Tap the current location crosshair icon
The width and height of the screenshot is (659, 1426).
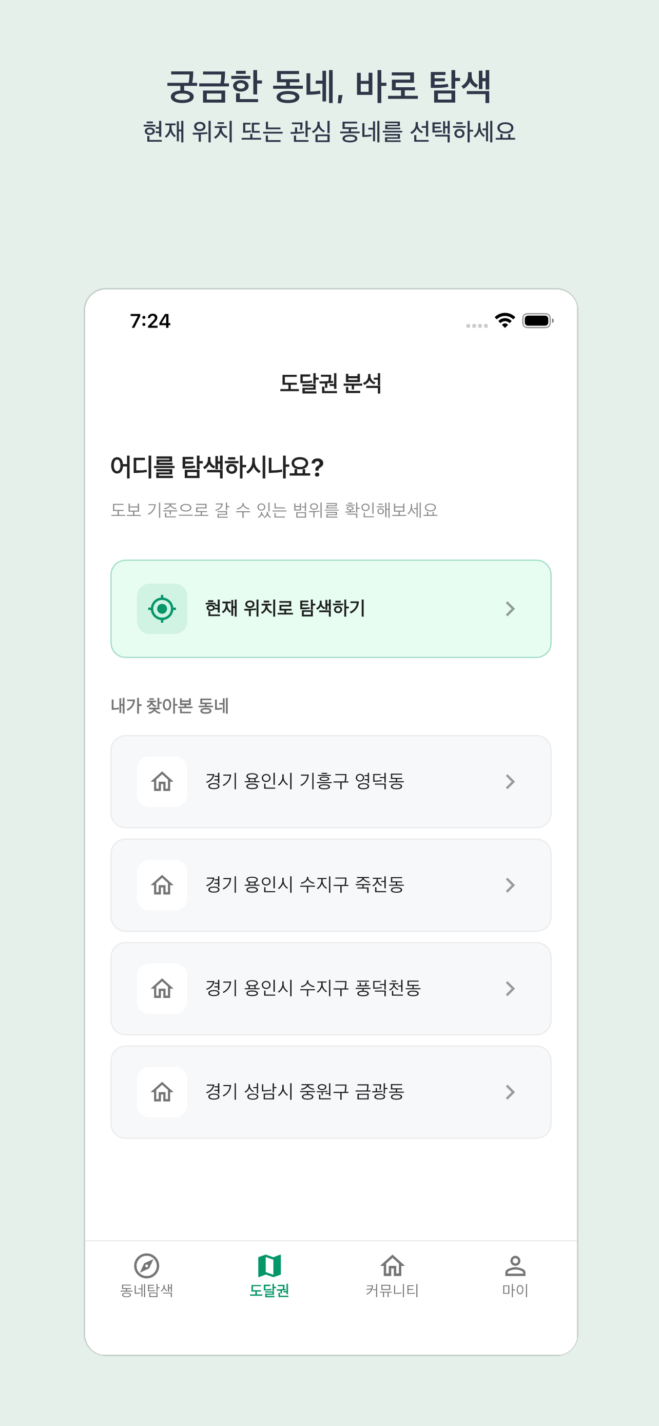(162, 608)
